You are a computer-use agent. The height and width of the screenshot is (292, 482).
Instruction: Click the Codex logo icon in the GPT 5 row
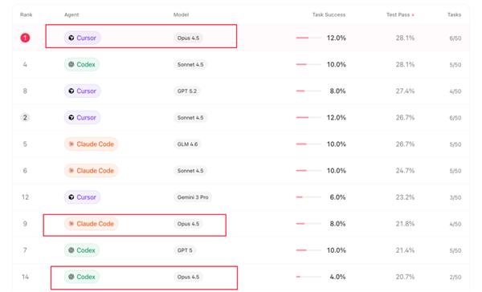pos(71,250)
